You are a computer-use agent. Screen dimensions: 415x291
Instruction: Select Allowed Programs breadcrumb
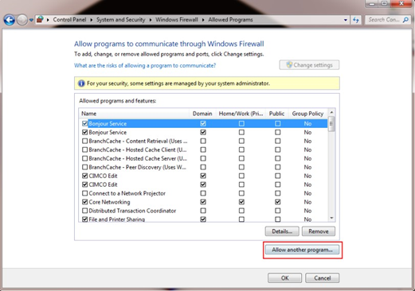coord(230,20)
